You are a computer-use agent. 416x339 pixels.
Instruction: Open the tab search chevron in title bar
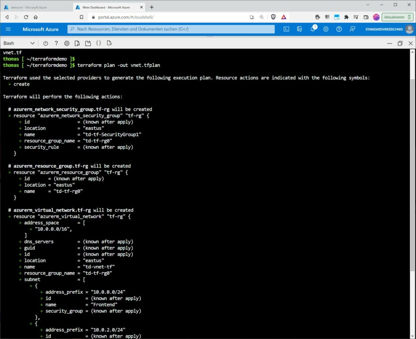click(x=368, y=5)
